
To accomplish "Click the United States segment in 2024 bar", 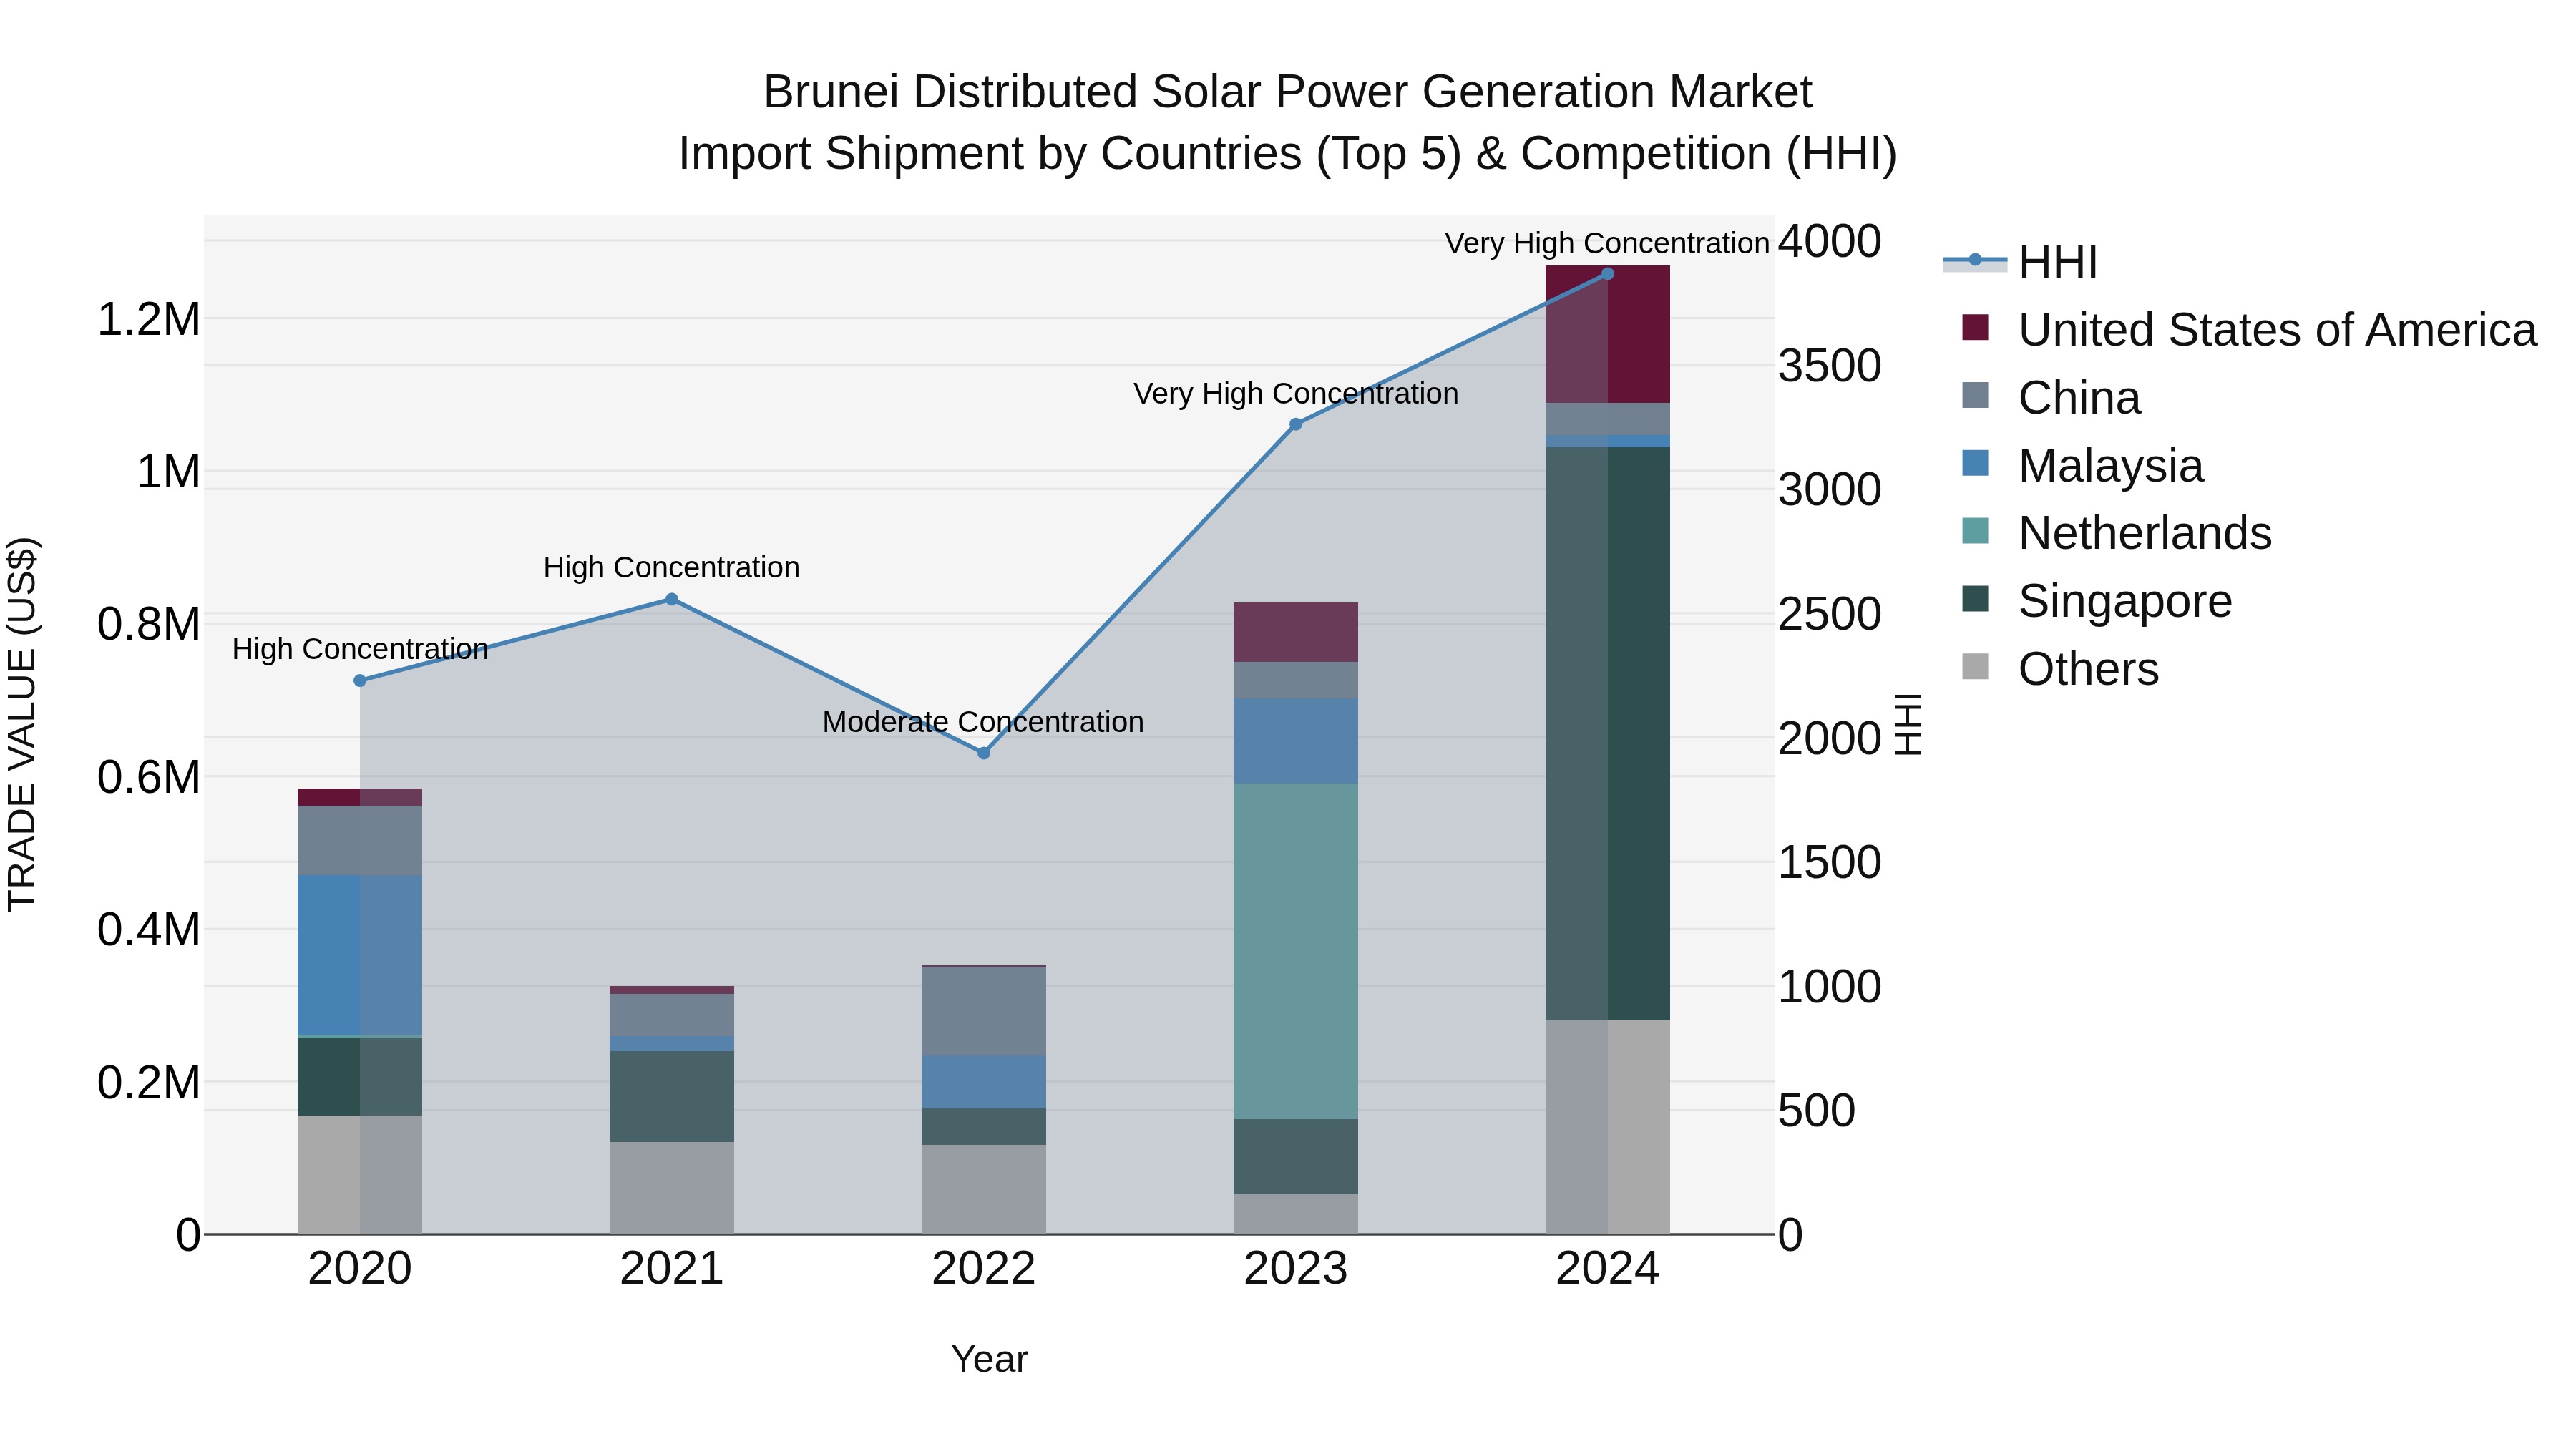I will tap(1608, 334).
